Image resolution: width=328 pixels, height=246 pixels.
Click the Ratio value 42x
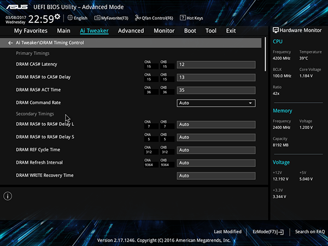coord(276,93)
